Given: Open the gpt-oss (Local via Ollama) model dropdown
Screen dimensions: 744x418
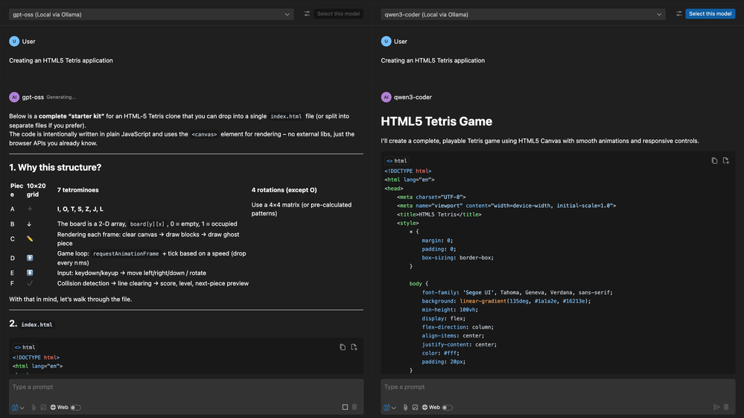Looking at the screenshot, I should pyautogui.click(x=151, y=14).
